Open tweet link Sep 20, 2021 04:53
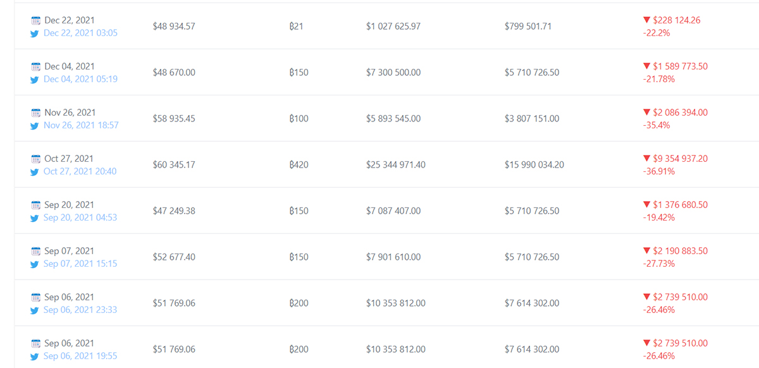The height and width of the screenshot is (368, 759). (80, 218)
